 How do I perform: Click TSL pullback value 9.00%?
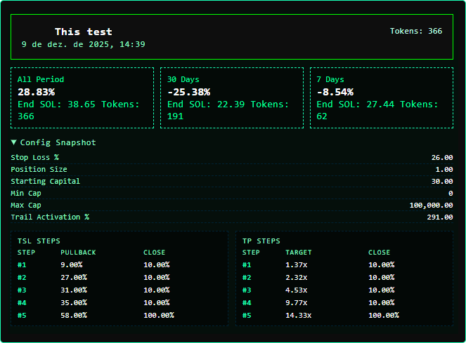coord(72,264)
